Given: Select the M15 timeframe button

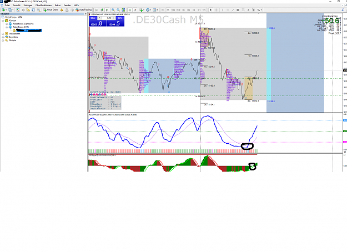Looking at the screenshot, I should pos(173,10).
